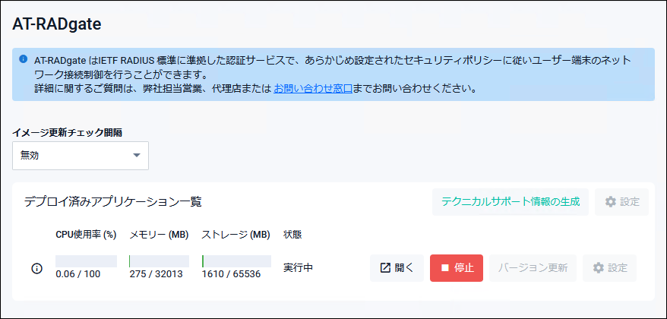Click the gear icon in the header 設定 button

pos(611,201)
